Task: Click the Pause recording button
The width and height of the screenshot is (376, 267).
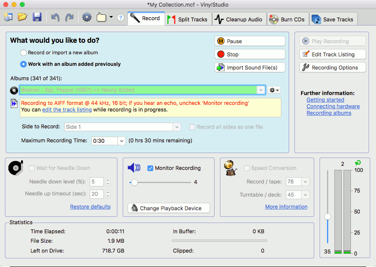Action: (250, 41)
